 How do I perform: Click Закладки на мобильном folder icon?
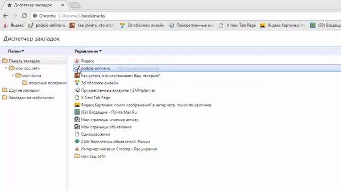pyautogui.click(x=5, y=98)
